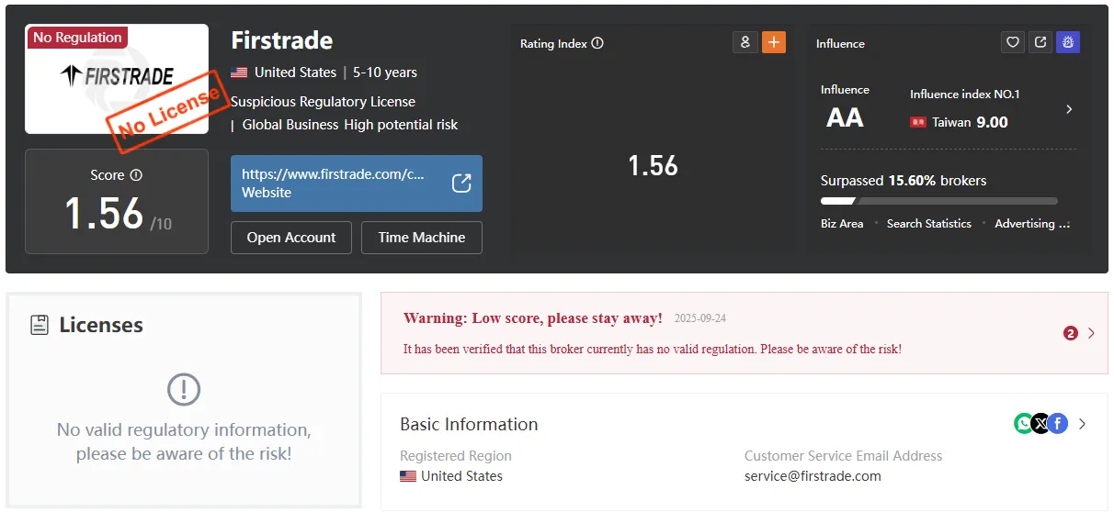Screen dimensions: 1114x512
Task: Click the 2025-09-24 warning date
Action: (x=700, y=318)
